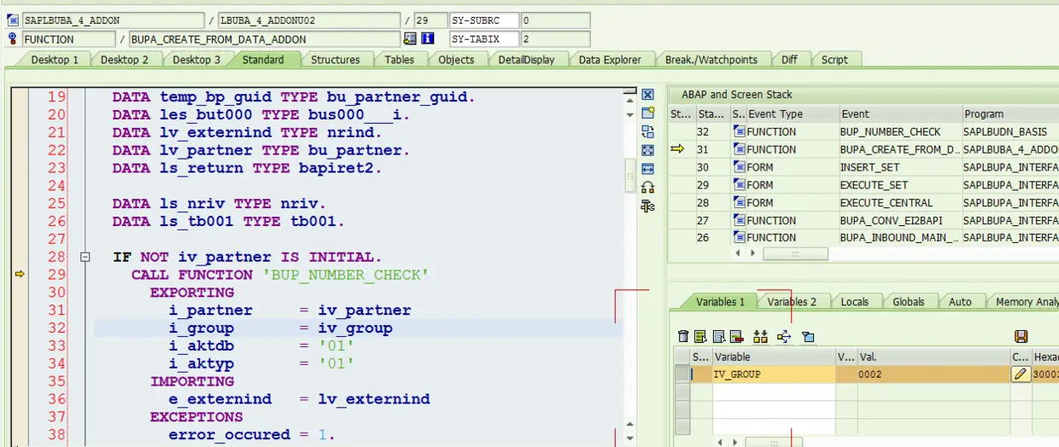Select the Standard tab
The image size is (1059, 447).
pyautogui.click(x=263, y=60)
